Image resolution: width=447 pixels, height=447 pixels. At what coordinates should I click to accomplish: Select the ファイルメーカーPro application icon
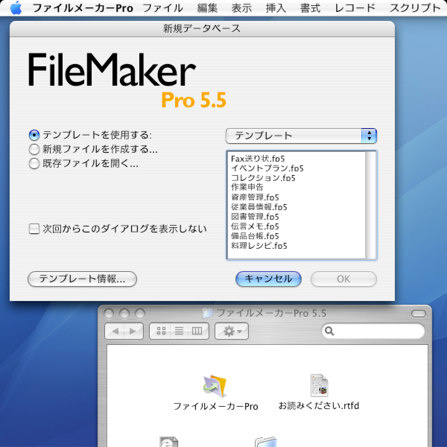(x=215, y=386)
